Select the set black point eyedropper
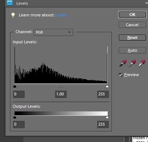This screenshot has width=148, height=142. pyautogui.click(x=123, y=63)
